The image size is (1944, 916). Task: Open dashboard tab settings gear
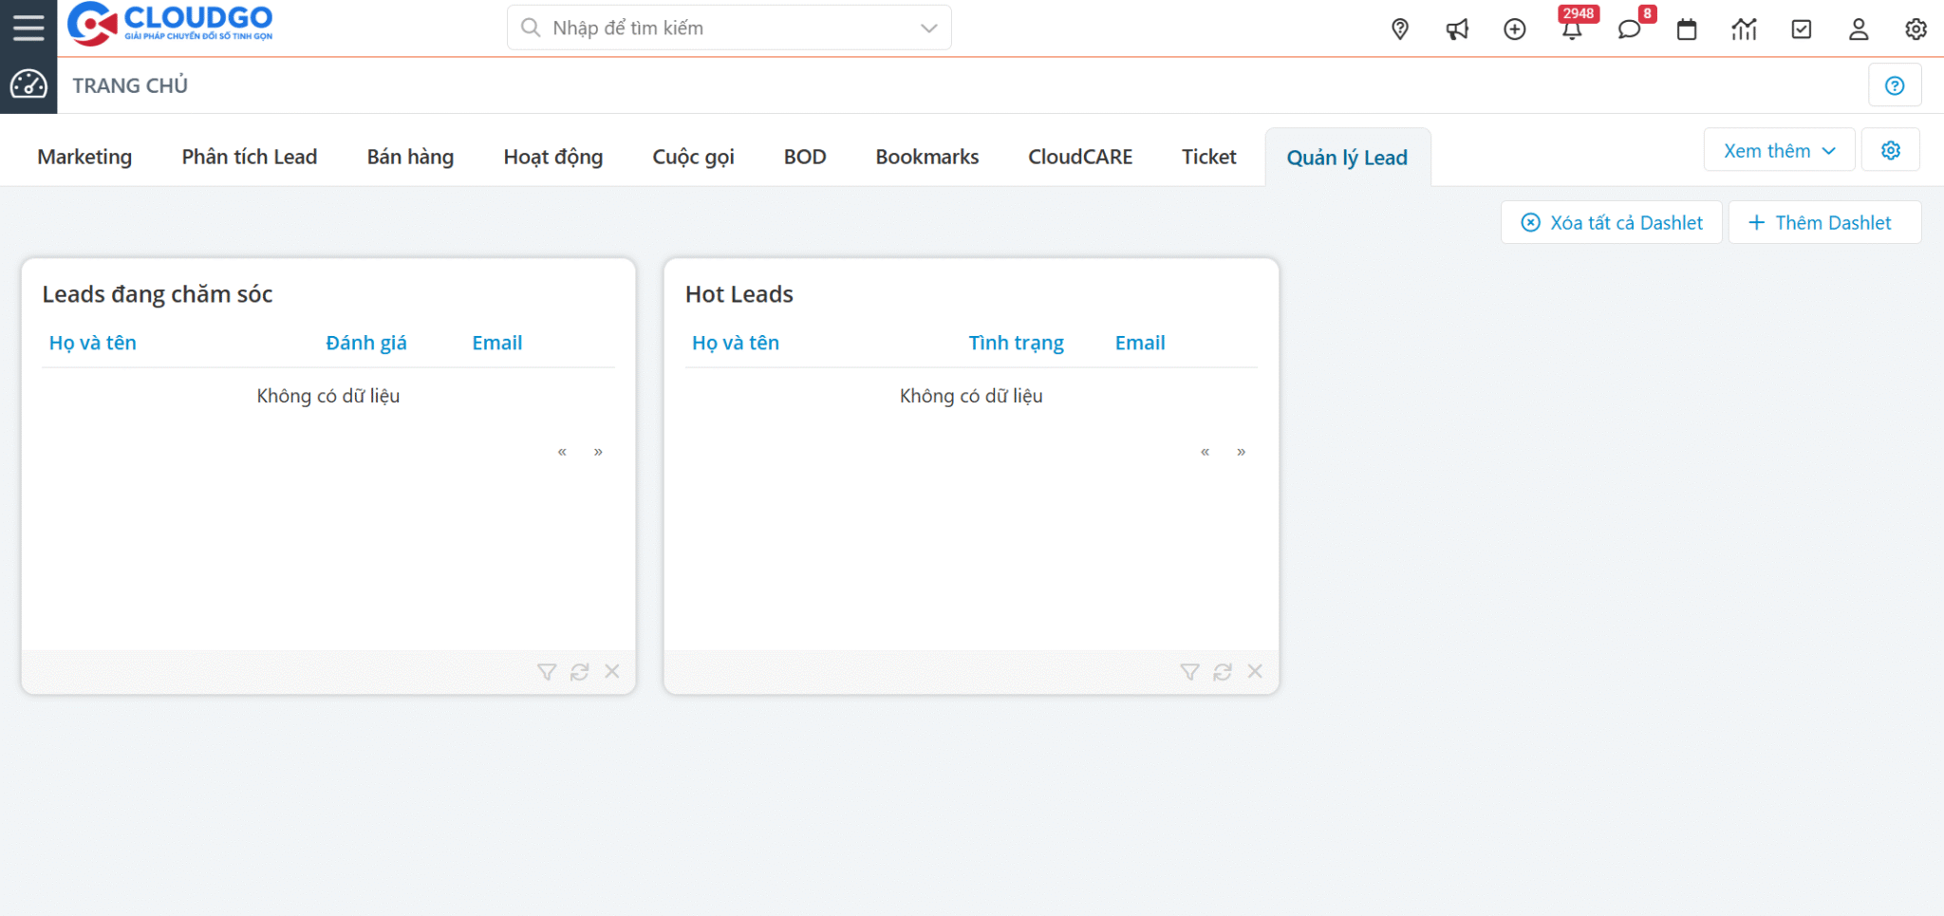click(x=1891, y=150)
